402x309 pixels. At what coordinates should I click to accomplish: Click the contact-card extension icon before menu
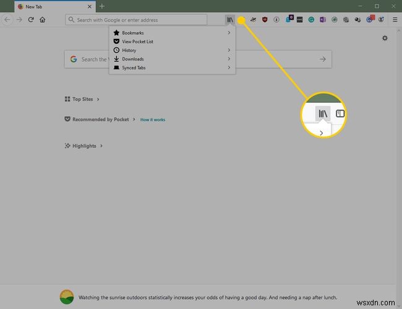click(381, 20)
